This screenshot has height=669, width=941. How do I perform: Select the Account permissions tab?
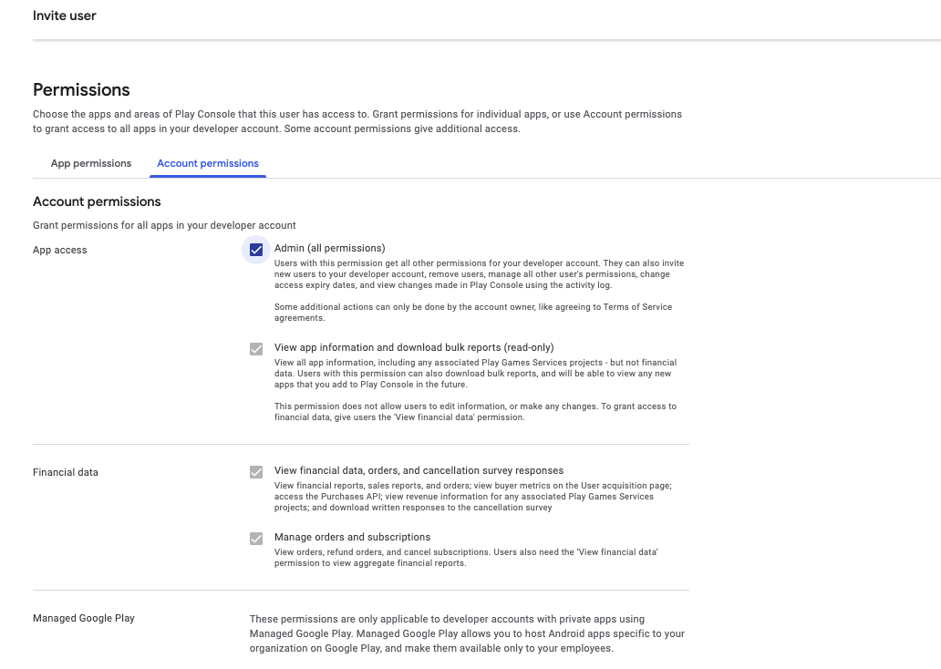click(207, 163)
